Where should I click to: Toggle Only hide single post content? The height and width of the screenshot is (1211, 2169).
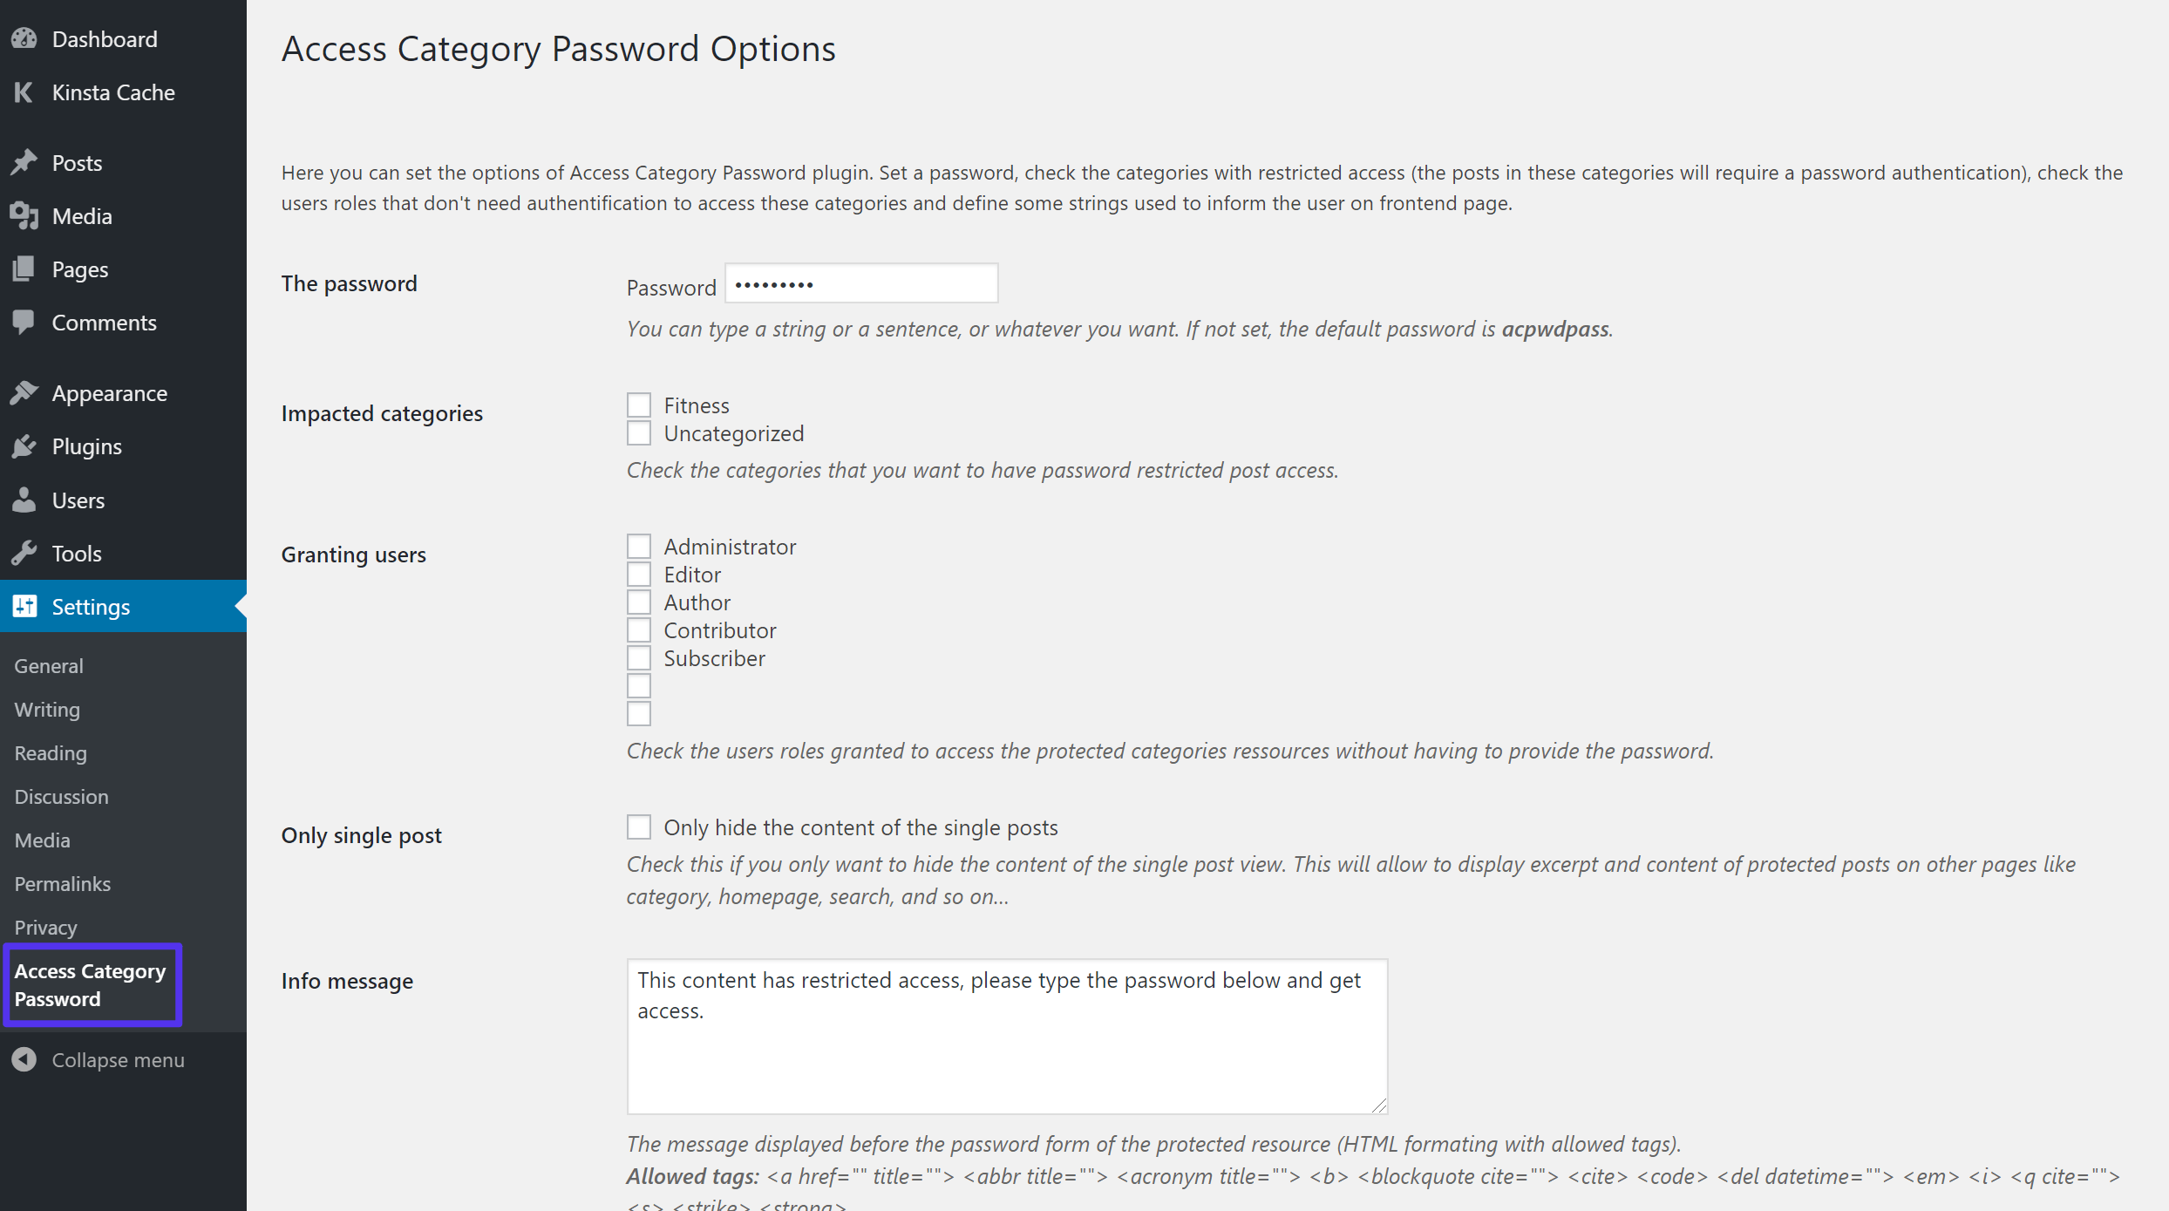point(639,827)
